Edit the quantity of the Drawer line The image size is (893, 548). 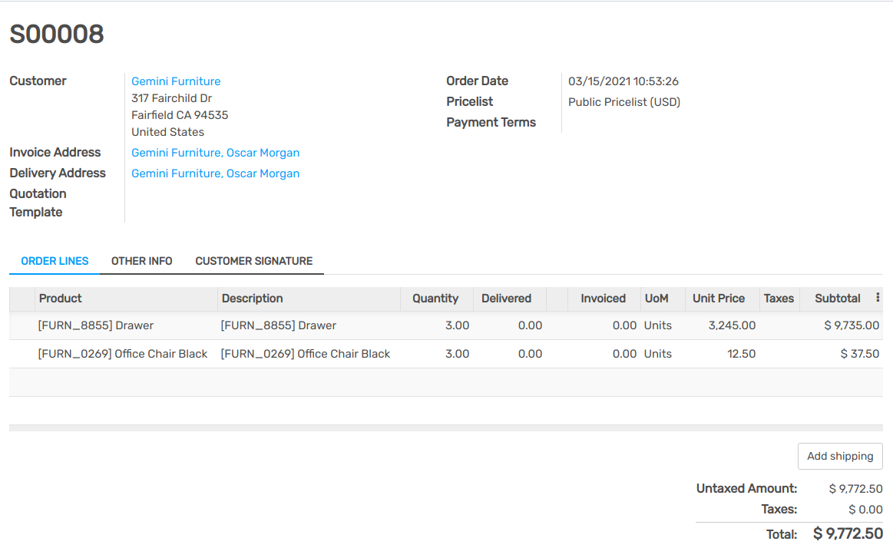tap(456, 325)
